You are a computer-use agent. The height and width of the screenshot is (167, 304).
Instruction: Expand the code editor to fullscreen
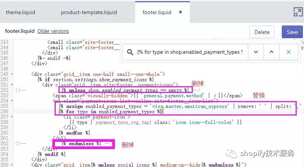(298, 12)
